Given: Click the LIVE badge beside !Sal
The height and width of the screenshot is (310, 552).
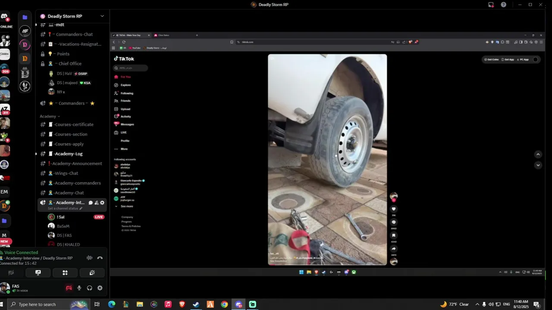Looking at the screenshot, I should 99,217.
